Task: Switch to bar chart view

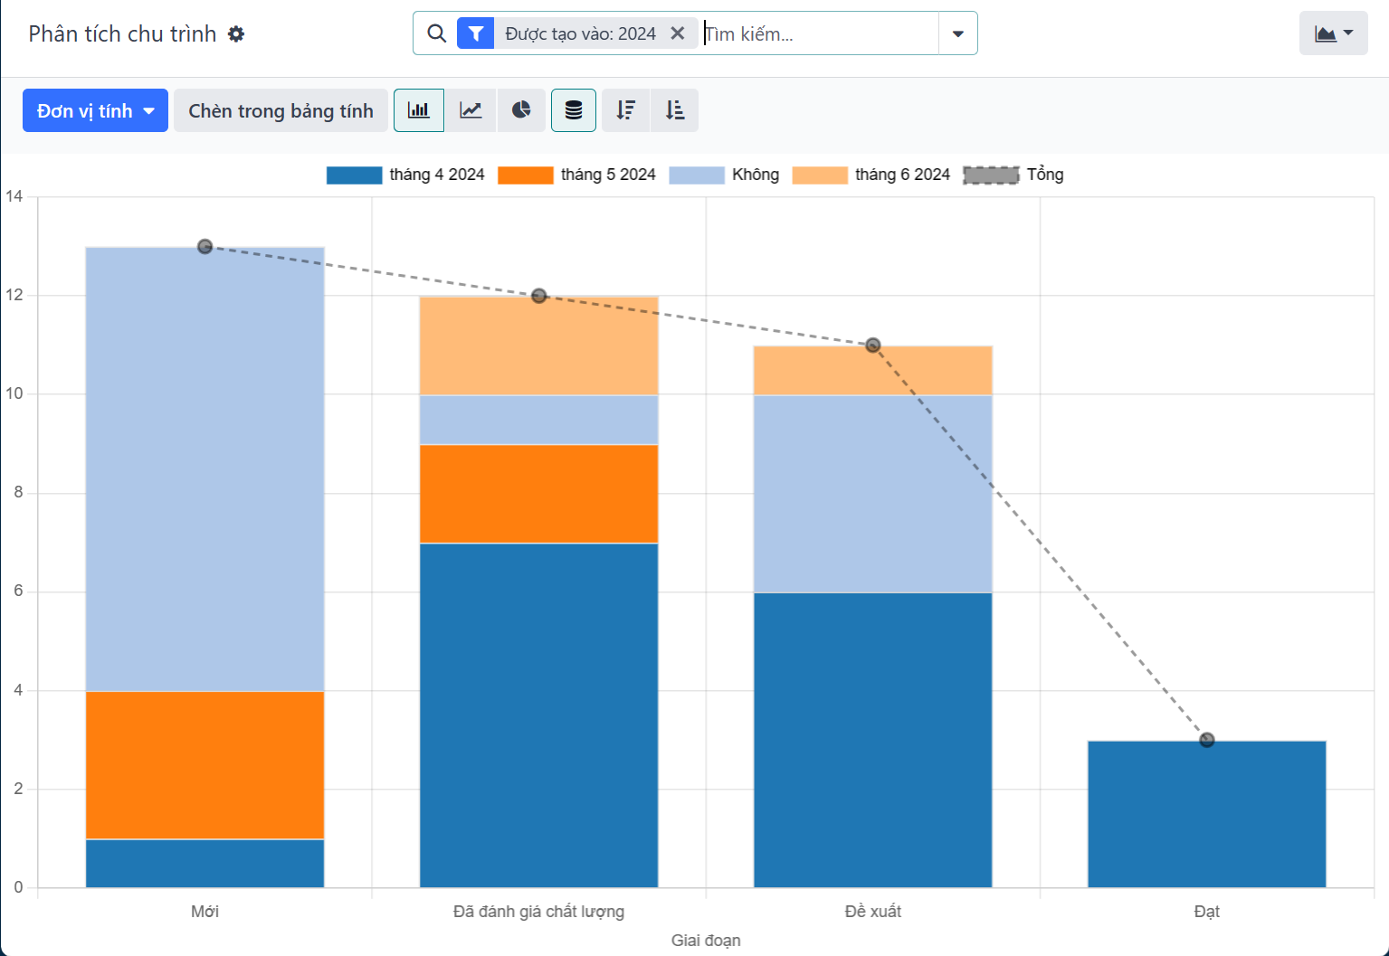Action: [418, 110]
